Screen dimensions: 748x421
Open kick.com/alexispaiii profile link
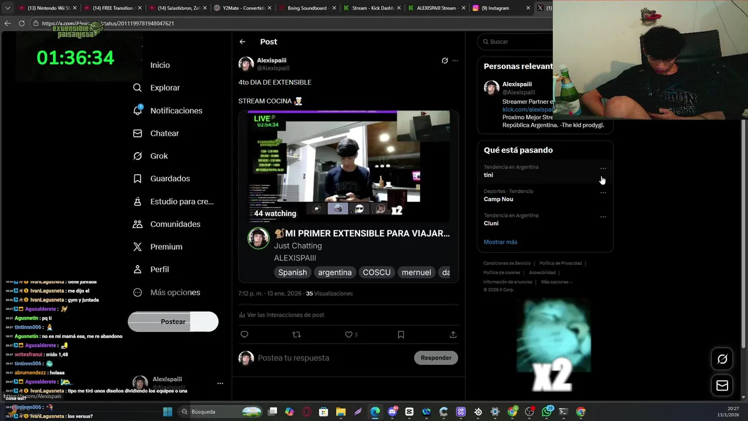527,109
